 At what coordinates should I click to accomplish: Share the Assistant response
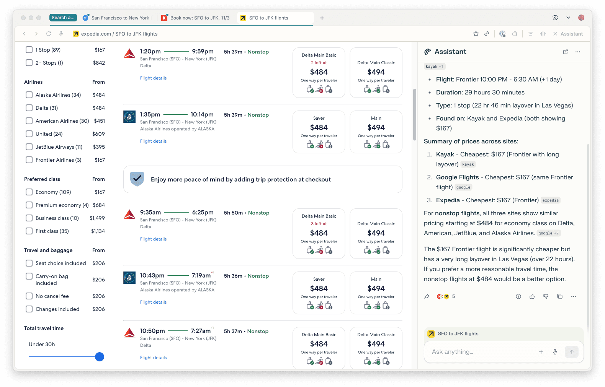point(427,296)
